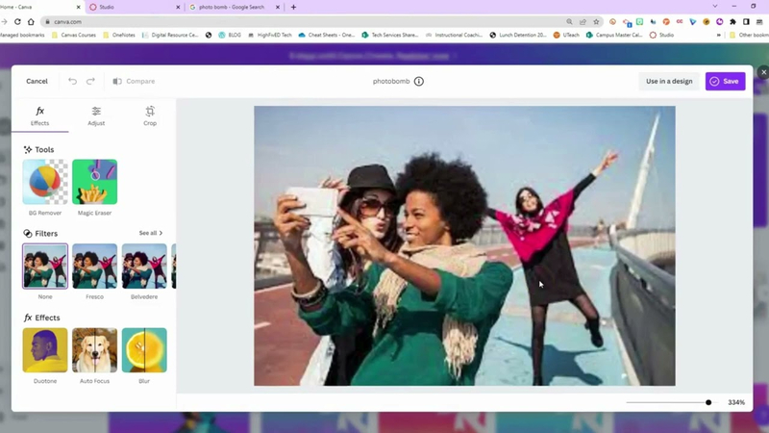This screenshot has width=769, height=433.
Task: Switch to the Effects tab
Action: tap(39, 115)
